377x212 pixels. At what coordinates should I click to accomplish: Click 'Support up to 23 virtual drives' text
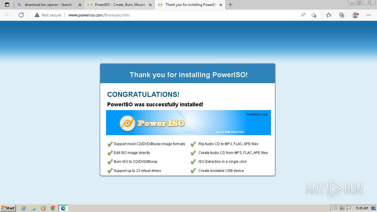pos(137,171)
